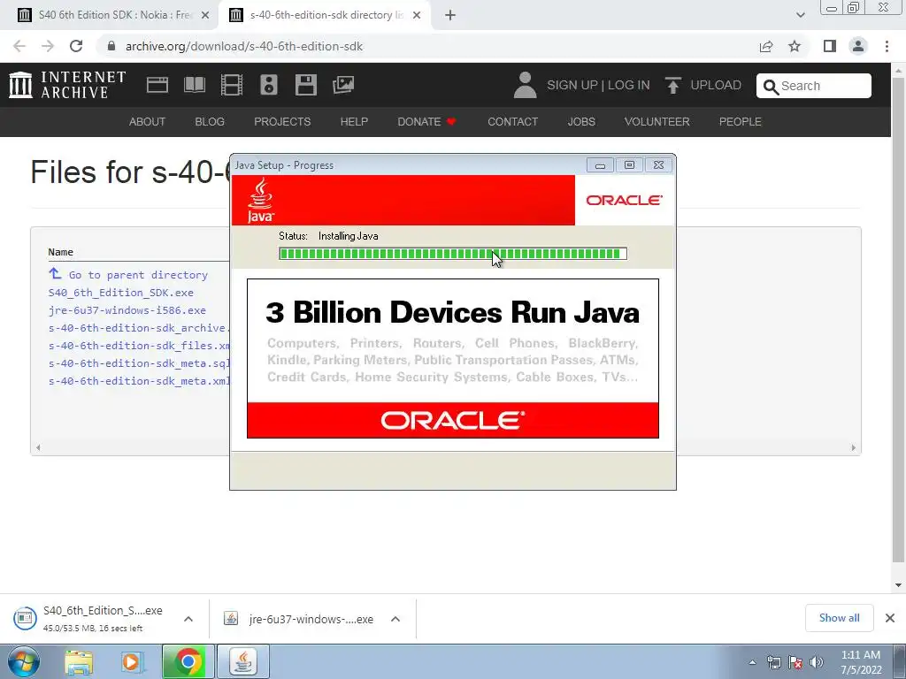Image resolution: width=906 pixels, height=679 pixels.
Task: Open s-40-6th-edition-sdk_meta.xml link
Action: click(x=139, y=381)
